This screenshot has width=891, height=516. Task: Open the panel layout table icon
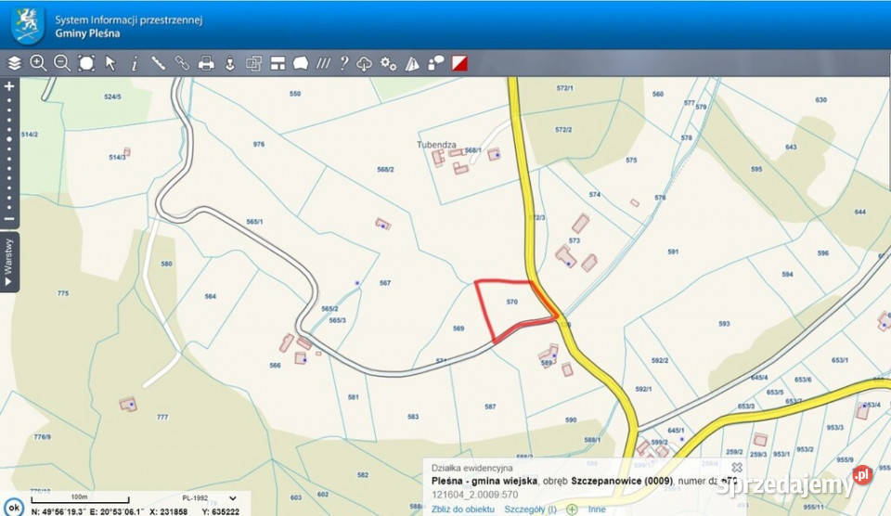(x=278, y=63)
